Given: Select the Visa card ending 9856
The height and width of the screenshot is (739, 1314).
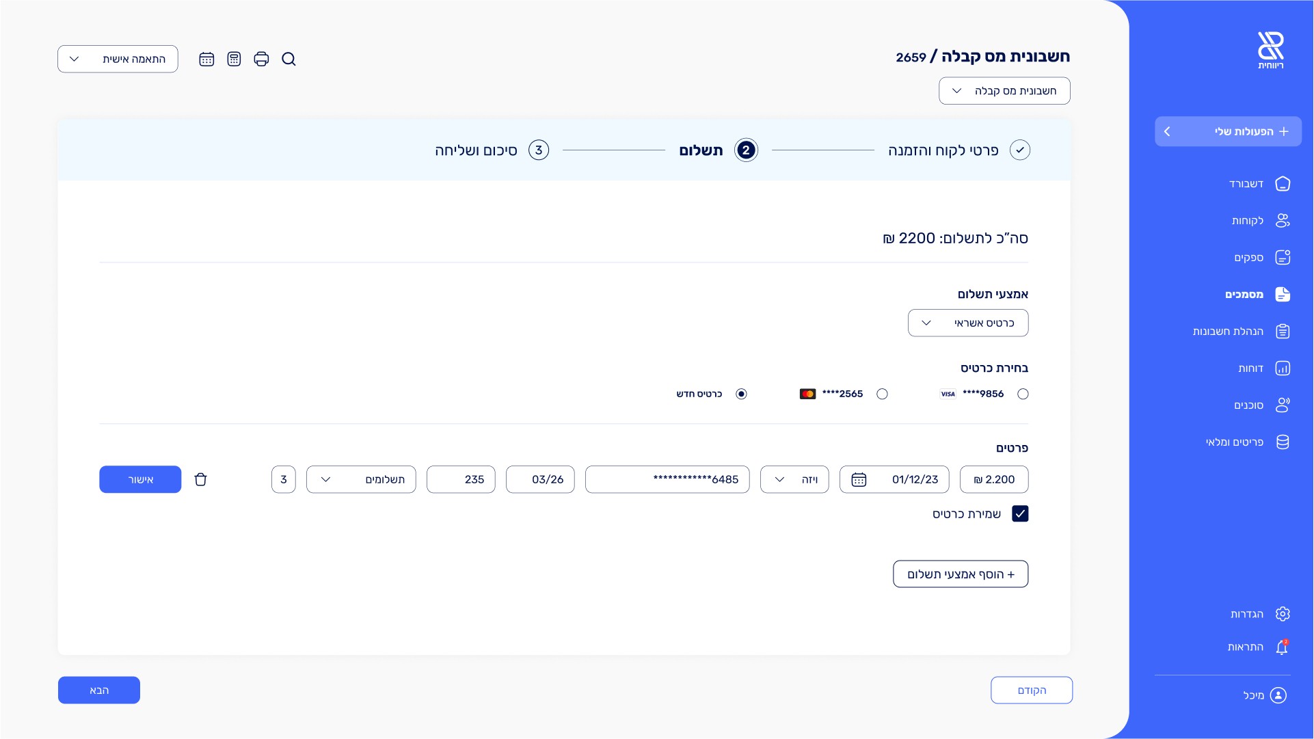Looking at the screenshot, I should tap(1023, 394).
